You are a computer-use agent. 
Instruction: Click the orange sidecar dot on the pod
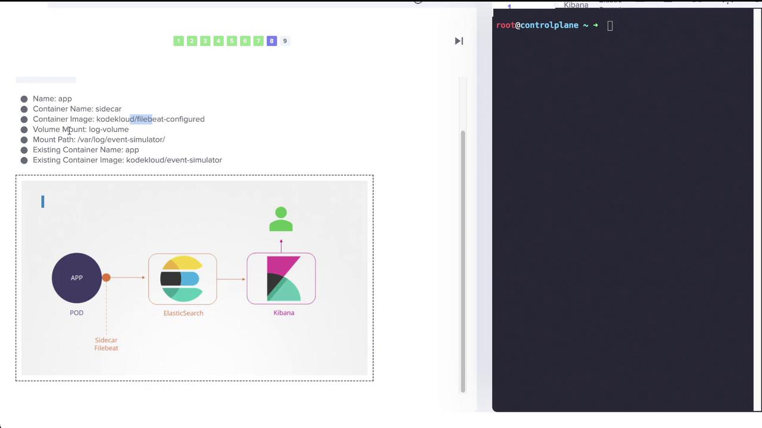tap(106, 278)
